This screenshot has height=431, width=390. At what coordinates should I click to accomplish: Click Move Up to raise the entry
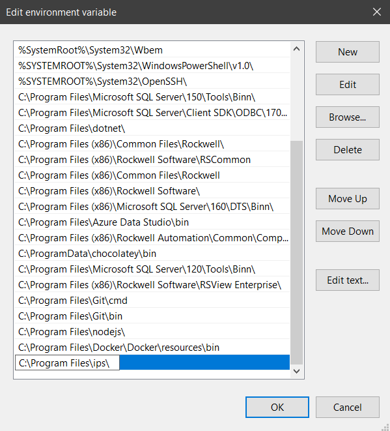[x=348, y=198]
